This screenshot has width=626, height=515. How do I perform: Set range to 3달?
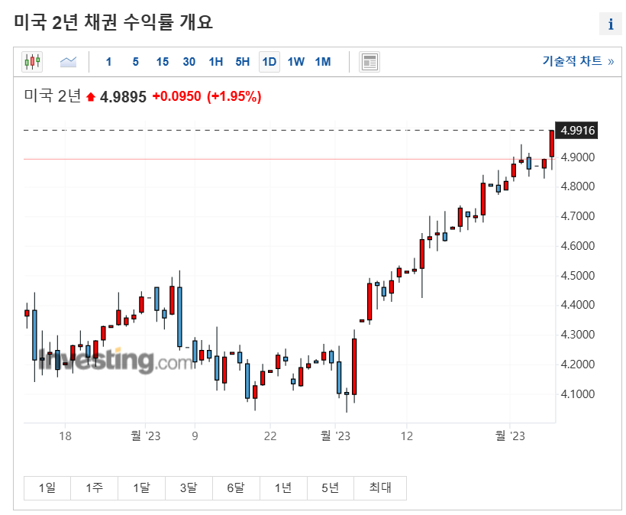pyautogui.click(x=189, y=487)
